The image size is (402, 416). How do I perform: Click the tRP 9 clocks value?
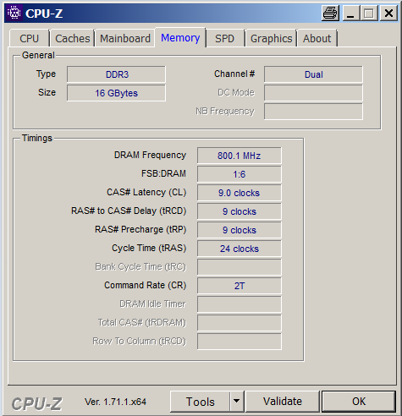coord(240,230)
